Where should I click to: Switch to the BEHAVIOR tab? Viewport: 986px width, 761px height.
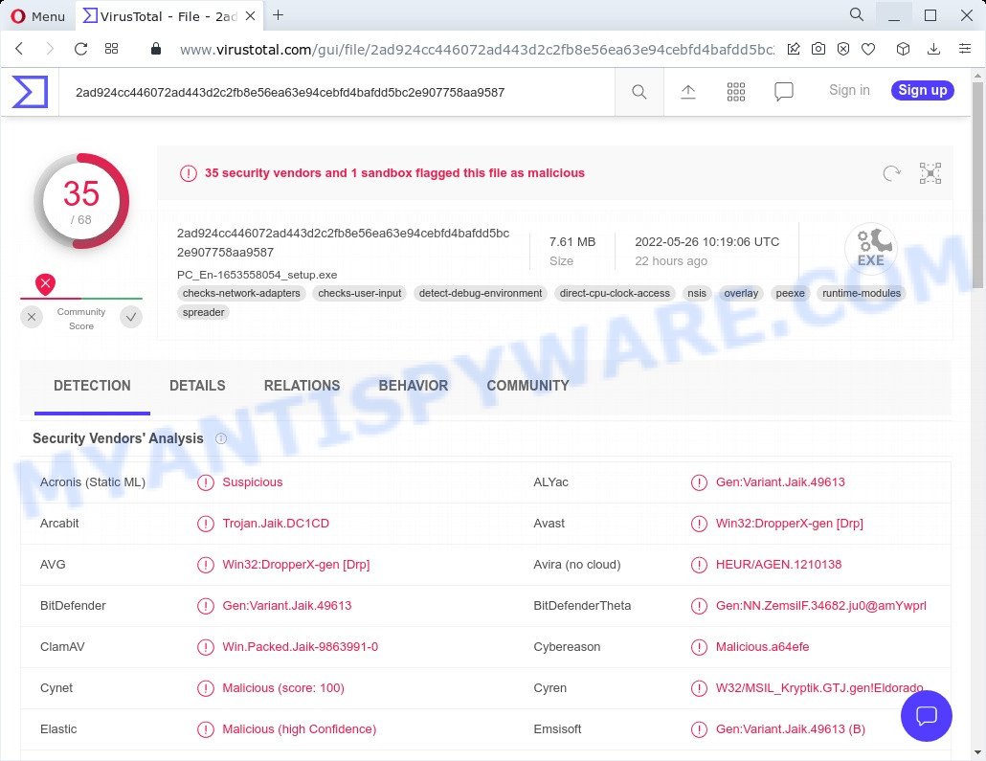tap(414, 386)
